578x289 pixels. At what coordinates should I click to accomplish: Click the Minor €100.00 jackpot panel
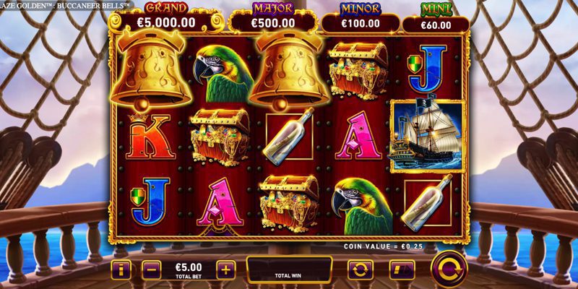[x=361, y=20]
